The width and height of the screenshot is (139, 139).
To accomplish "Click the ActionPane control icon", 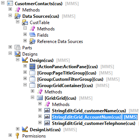I will 32,66.
